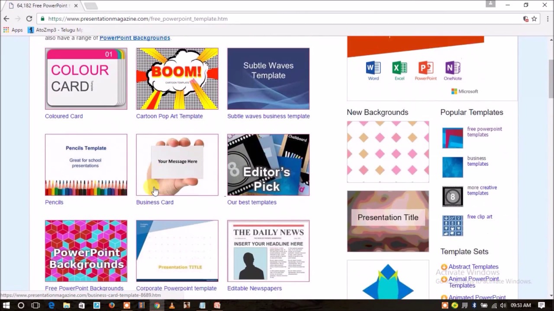Open the Windows Start menu
The width and height of the screenshot is (554, 311).
click(x=6, y=305)
